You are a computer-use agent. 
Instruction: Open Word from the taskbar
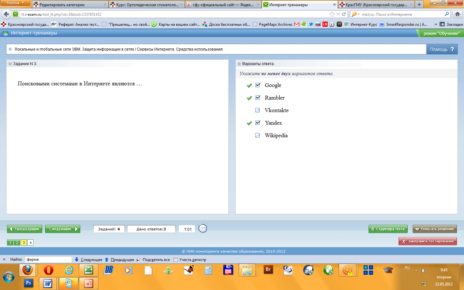click(48, 284)
